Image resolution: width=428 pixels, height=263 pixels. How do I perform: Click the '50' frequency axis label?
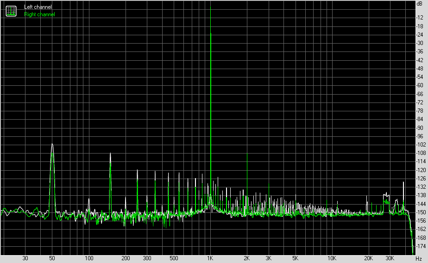(x=52, y=258)
